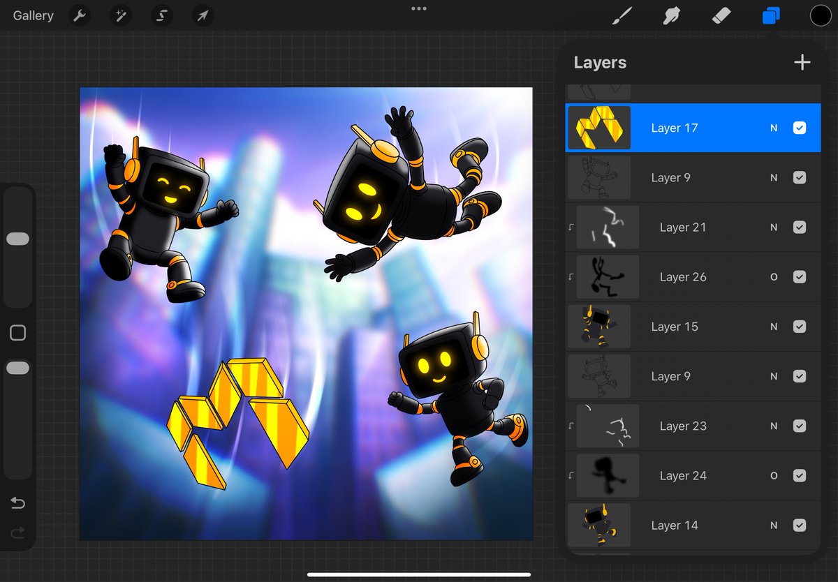Image resolution: width=838 pixels, height=582 pixels.
Task: Open blend mode N on Layer 23
Action: click(774, 426)
